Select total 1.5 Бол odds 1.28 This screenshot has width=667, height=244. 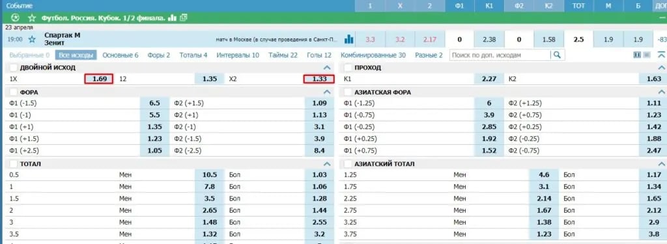click(319, 199)
